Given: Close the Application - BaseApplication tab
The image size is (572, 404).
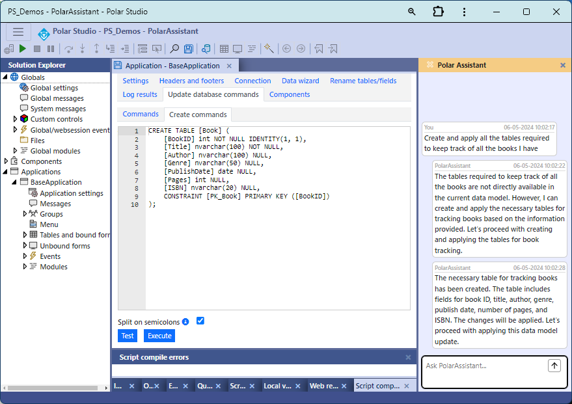Looking at the screenshot, I should [x=229, y=66].
